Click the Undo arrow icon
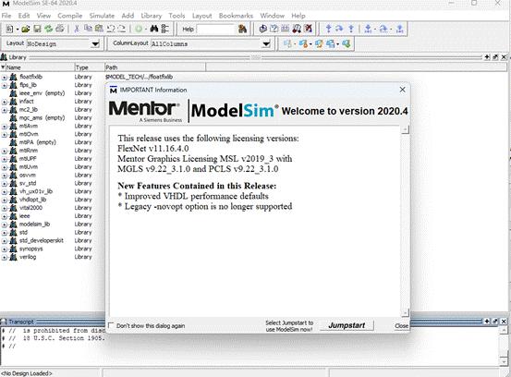This screenshot has height=377, width=511. [x=111, y=29]
